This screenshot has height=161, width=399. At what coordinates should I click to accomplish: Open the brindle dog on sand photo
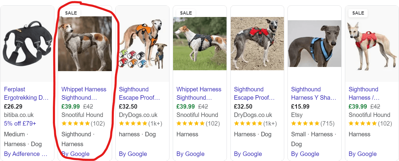point(257,44)
